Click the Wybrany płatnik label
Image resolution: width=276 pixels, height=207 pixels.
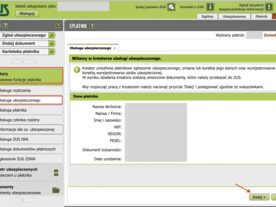[x=230, y=35]
